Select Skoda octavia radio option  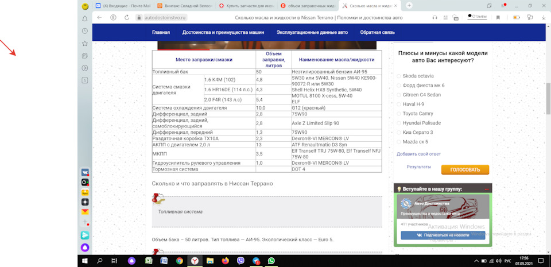coord(398,76)
